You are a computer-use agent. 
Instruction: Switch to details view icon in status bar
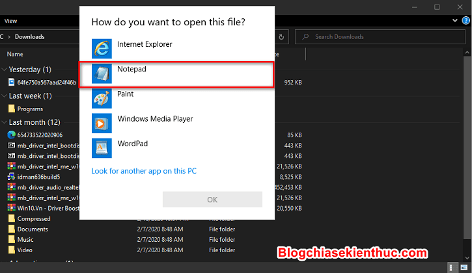coord(452,267)
